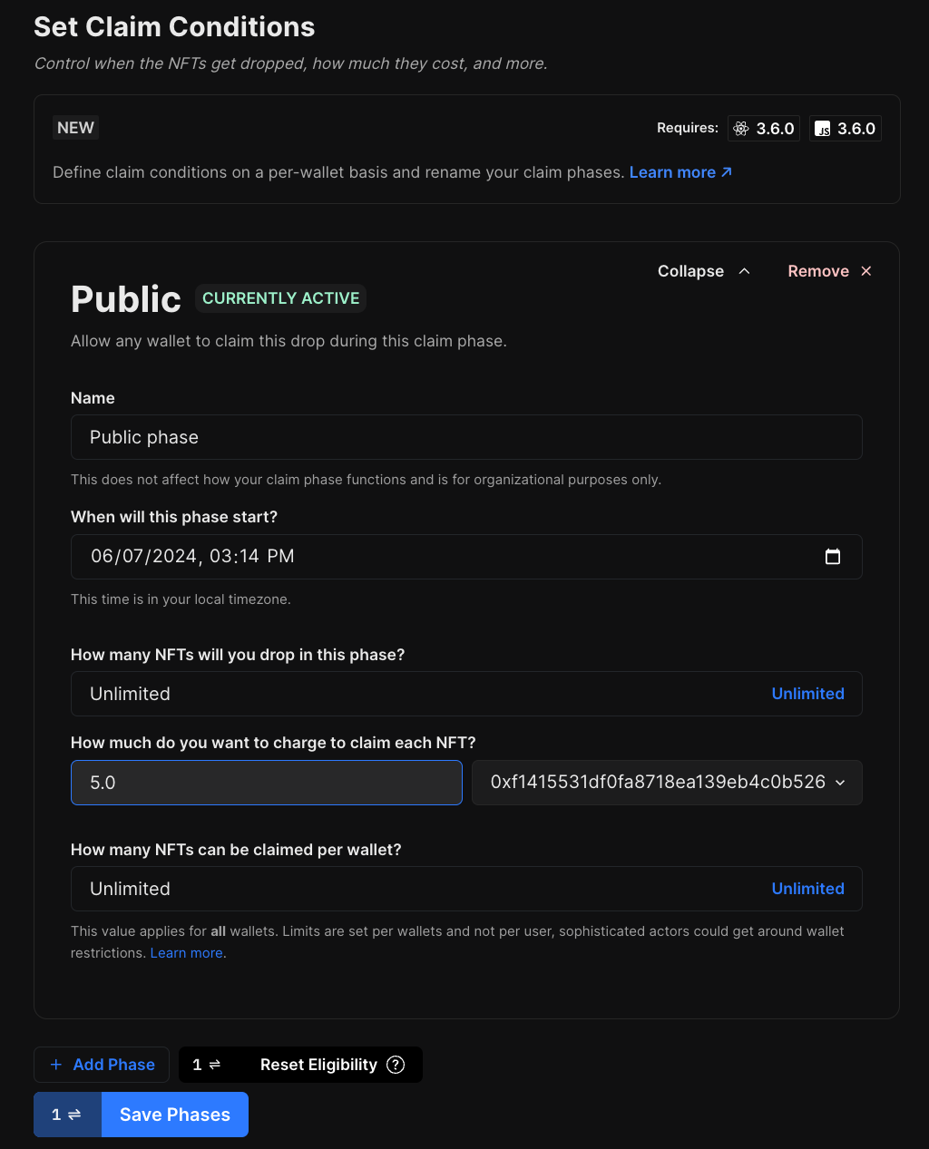Screen dimensions: 929x1149
Task: Click the chevron arrow on the currency selector
Action: pos(840,783)
